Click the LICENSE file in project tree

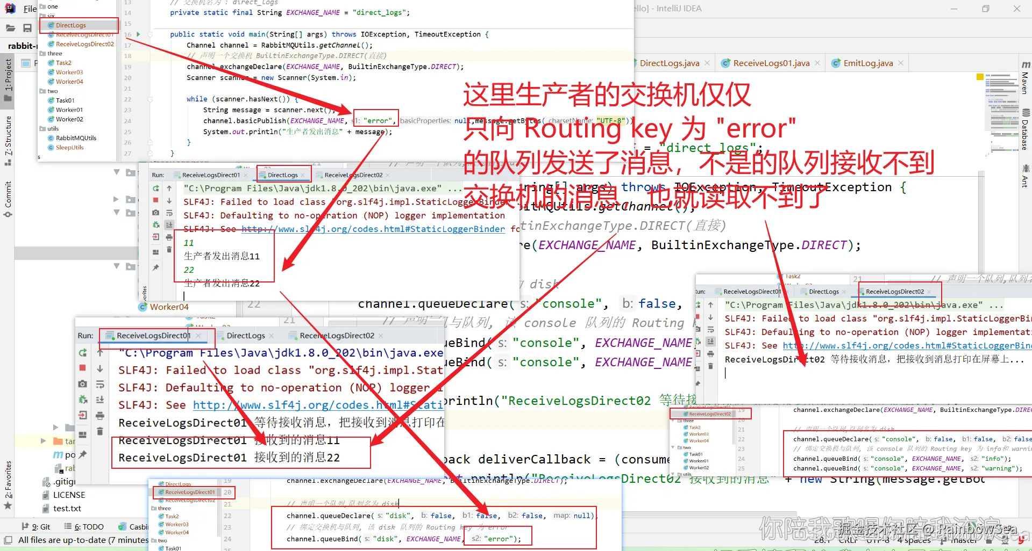tap(69, 495)
